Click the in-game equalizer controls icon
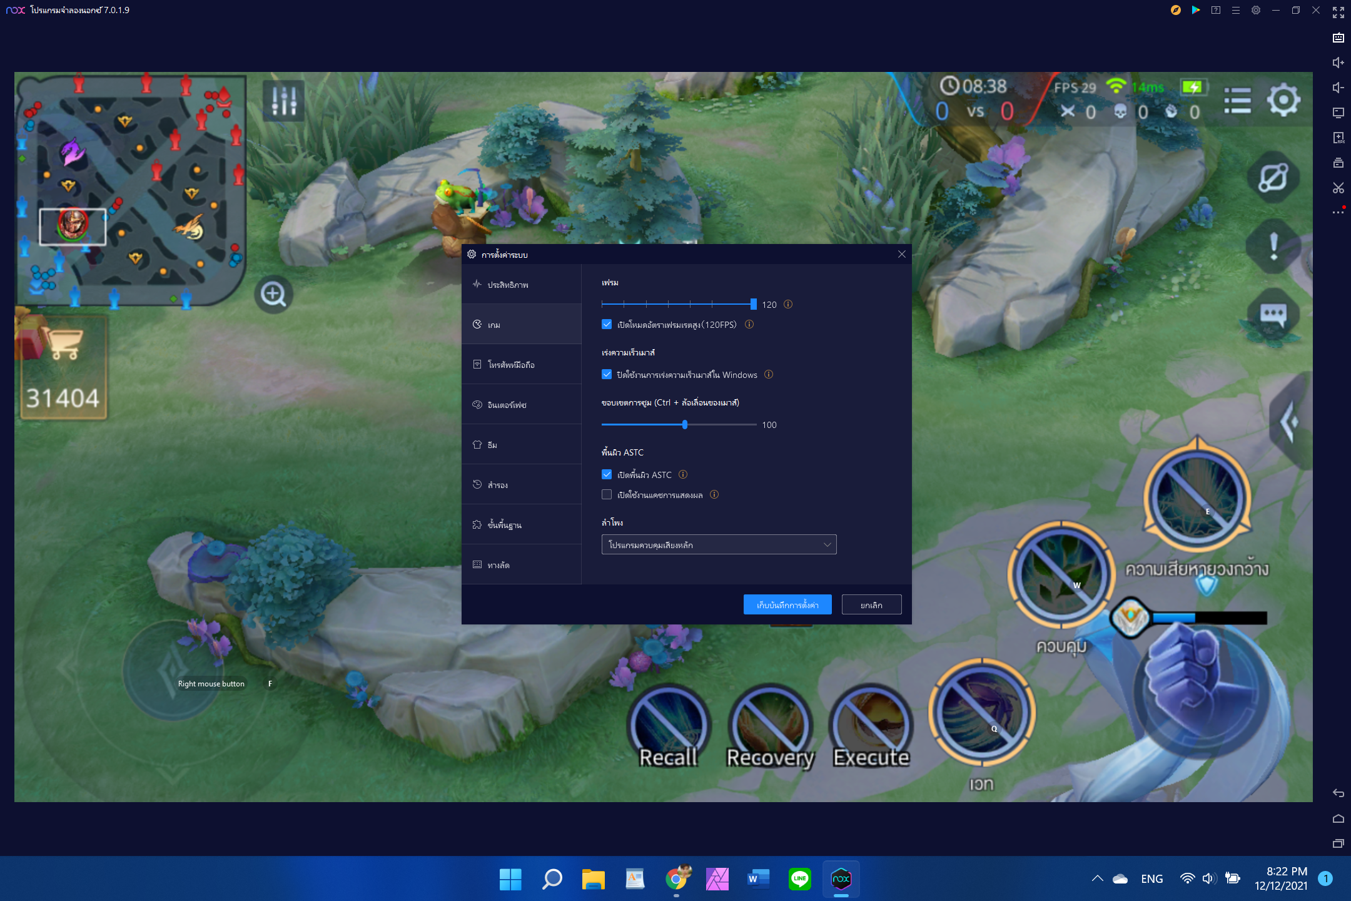This screenshot has height=901, width=1351. 283,100
